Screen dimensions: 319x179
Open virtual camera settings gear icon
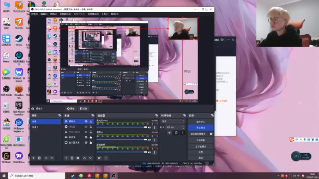coord(211,134)
